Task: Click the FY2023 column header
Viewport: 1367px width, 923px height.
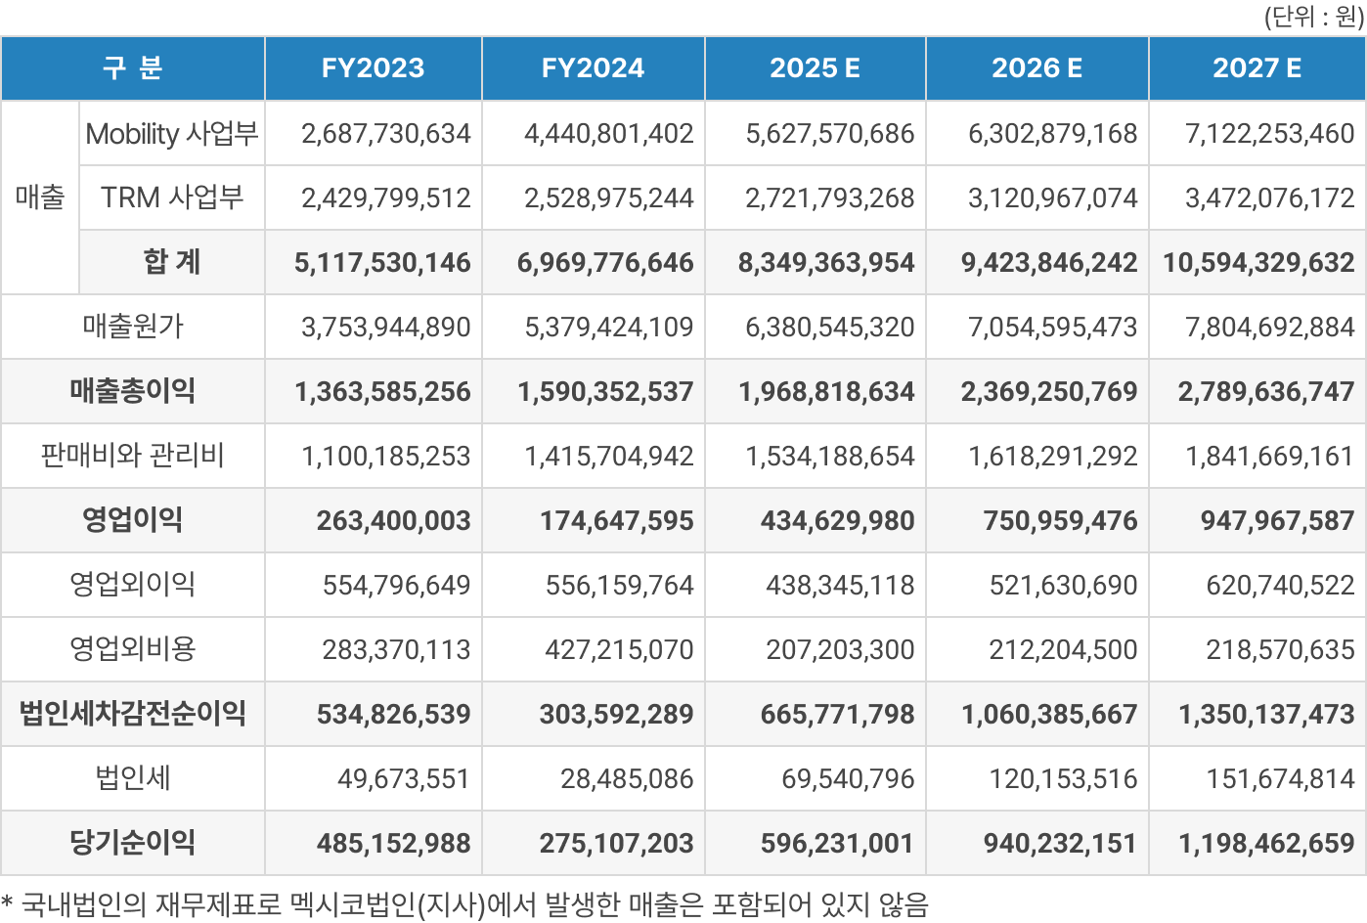Action: 373,68
